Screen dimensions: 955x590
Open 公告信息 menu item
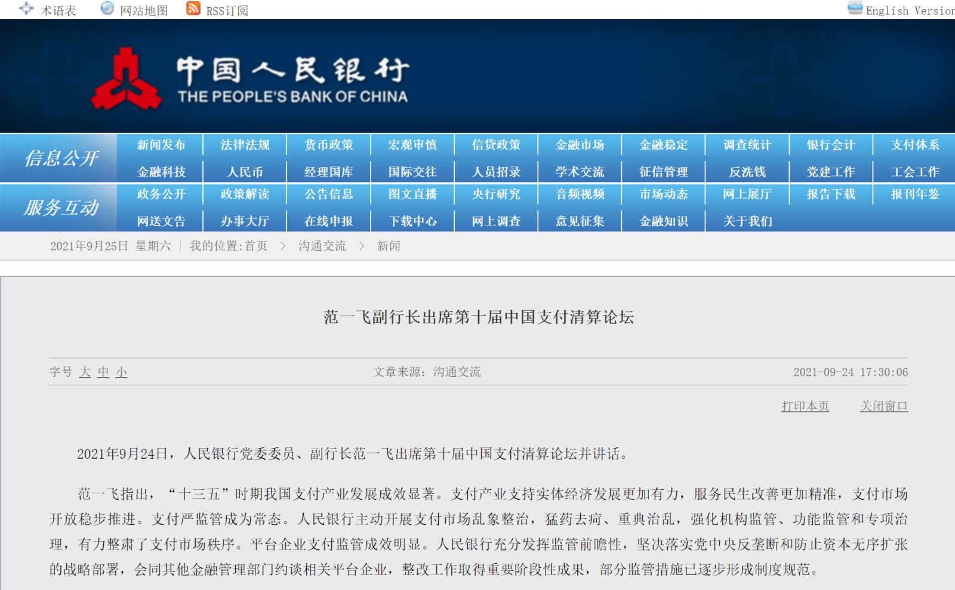coord(329,194)
